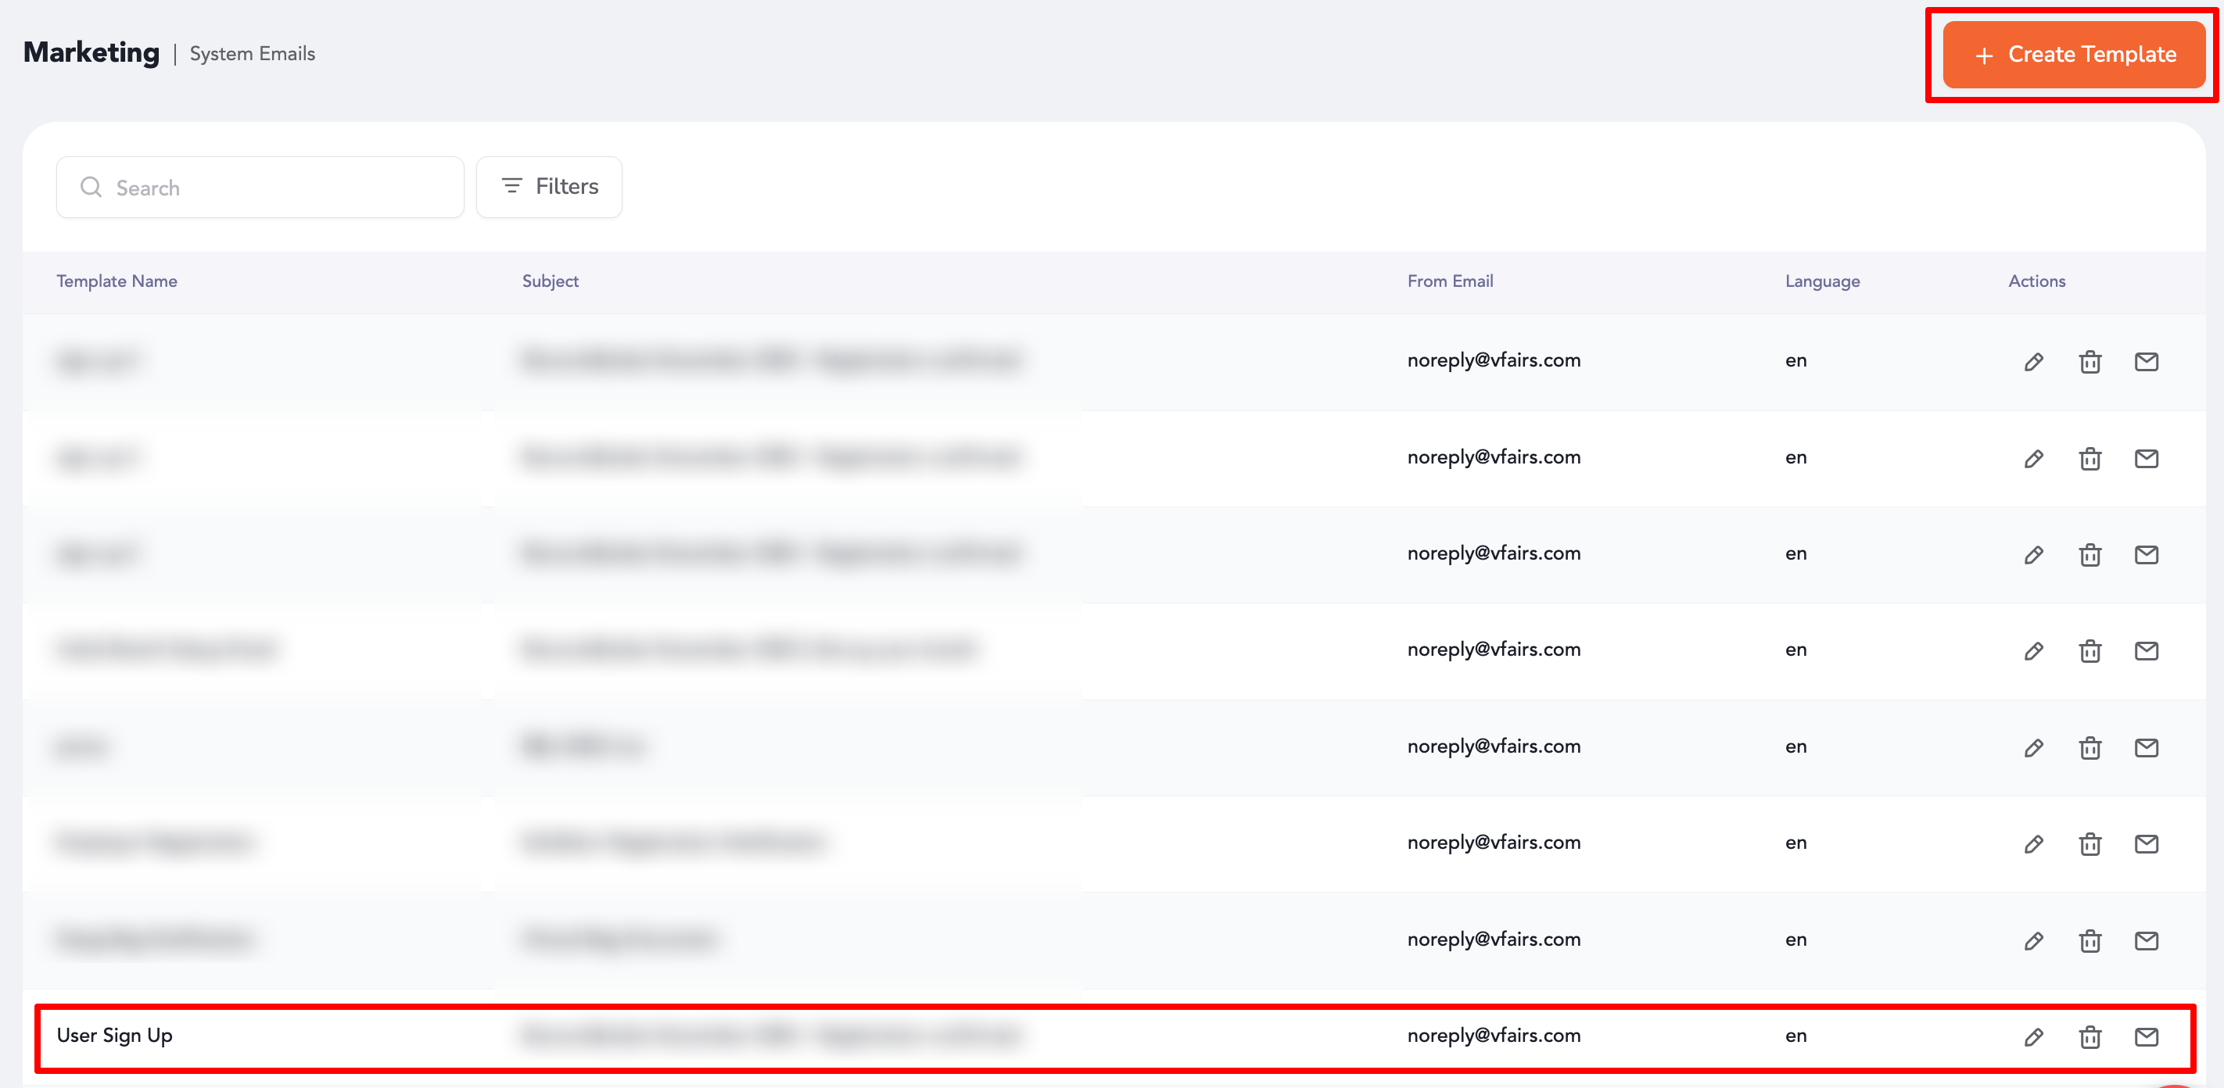
Task: Click trash icon in third table row
Action: [x=2089, y=554]
